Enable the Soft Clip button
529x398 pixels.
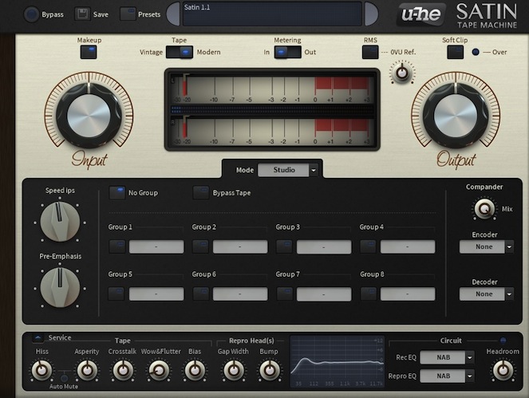click(x=455, y=53)
